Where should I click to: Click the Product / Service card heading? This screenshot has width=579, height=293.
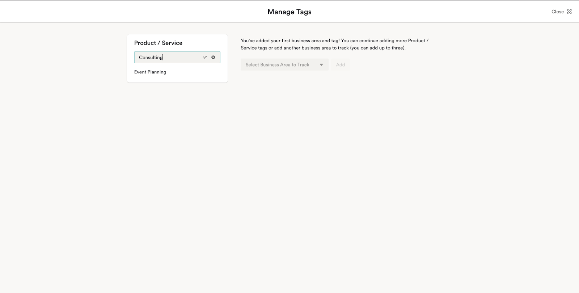point(158,43)
